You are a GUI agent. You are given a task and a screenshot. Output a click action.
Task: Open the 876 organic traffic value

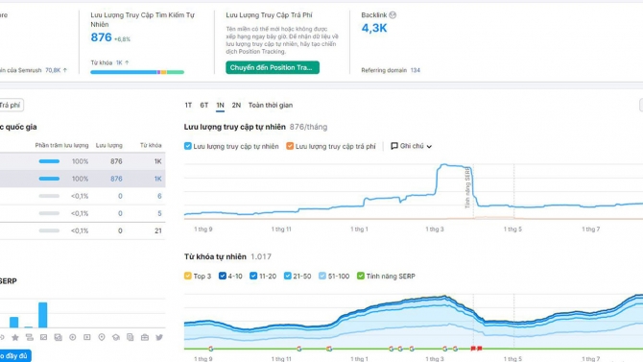click(101, 37)
